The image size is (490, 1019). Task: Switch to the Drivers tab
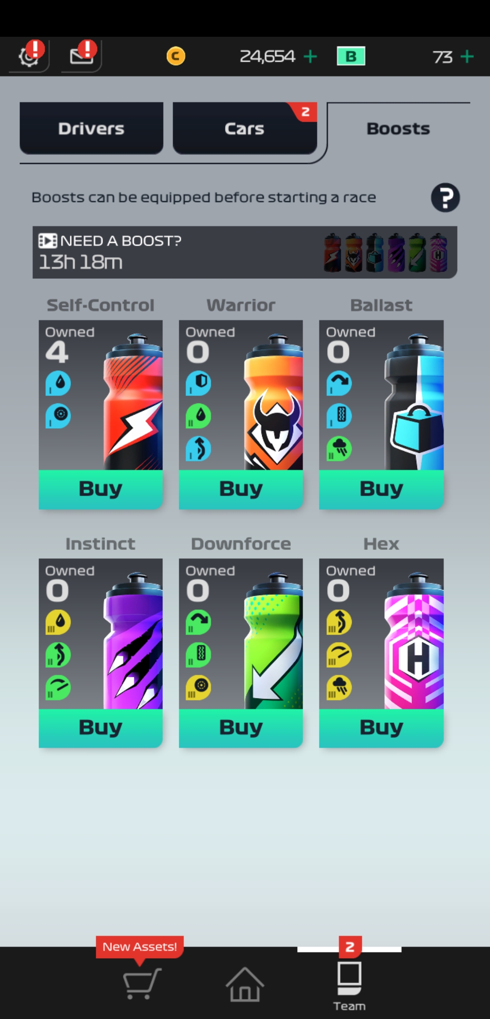[91, 129]
